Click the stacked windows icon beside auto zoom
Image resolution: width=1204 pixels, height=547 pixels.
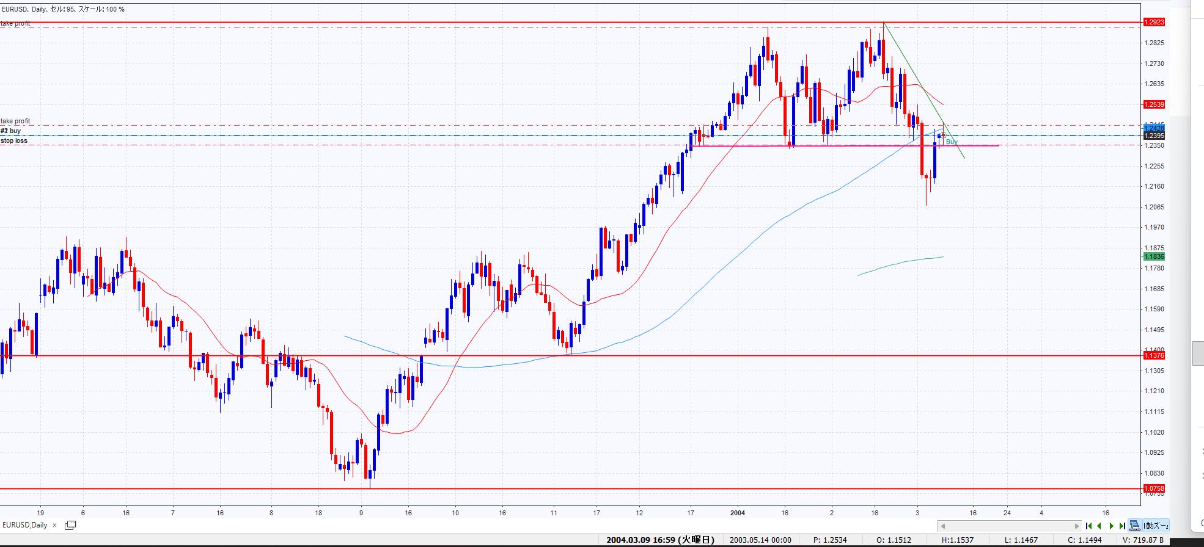pos(1134,526)
